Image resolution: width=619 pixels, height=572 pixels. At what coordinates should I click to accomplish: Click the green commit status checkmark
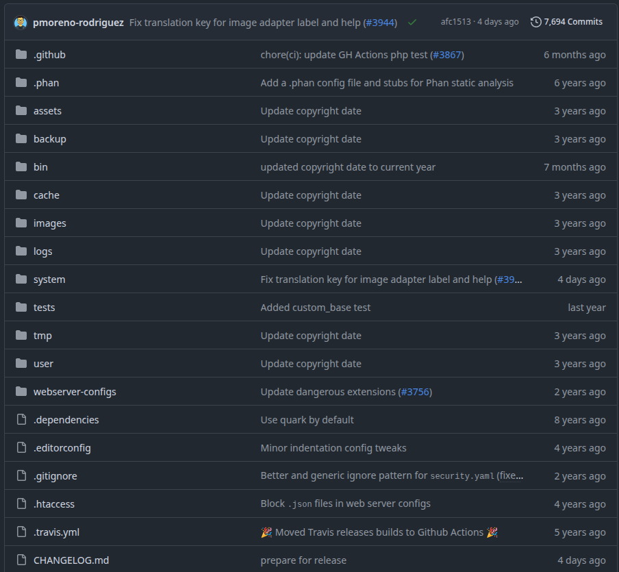(412, 22)
